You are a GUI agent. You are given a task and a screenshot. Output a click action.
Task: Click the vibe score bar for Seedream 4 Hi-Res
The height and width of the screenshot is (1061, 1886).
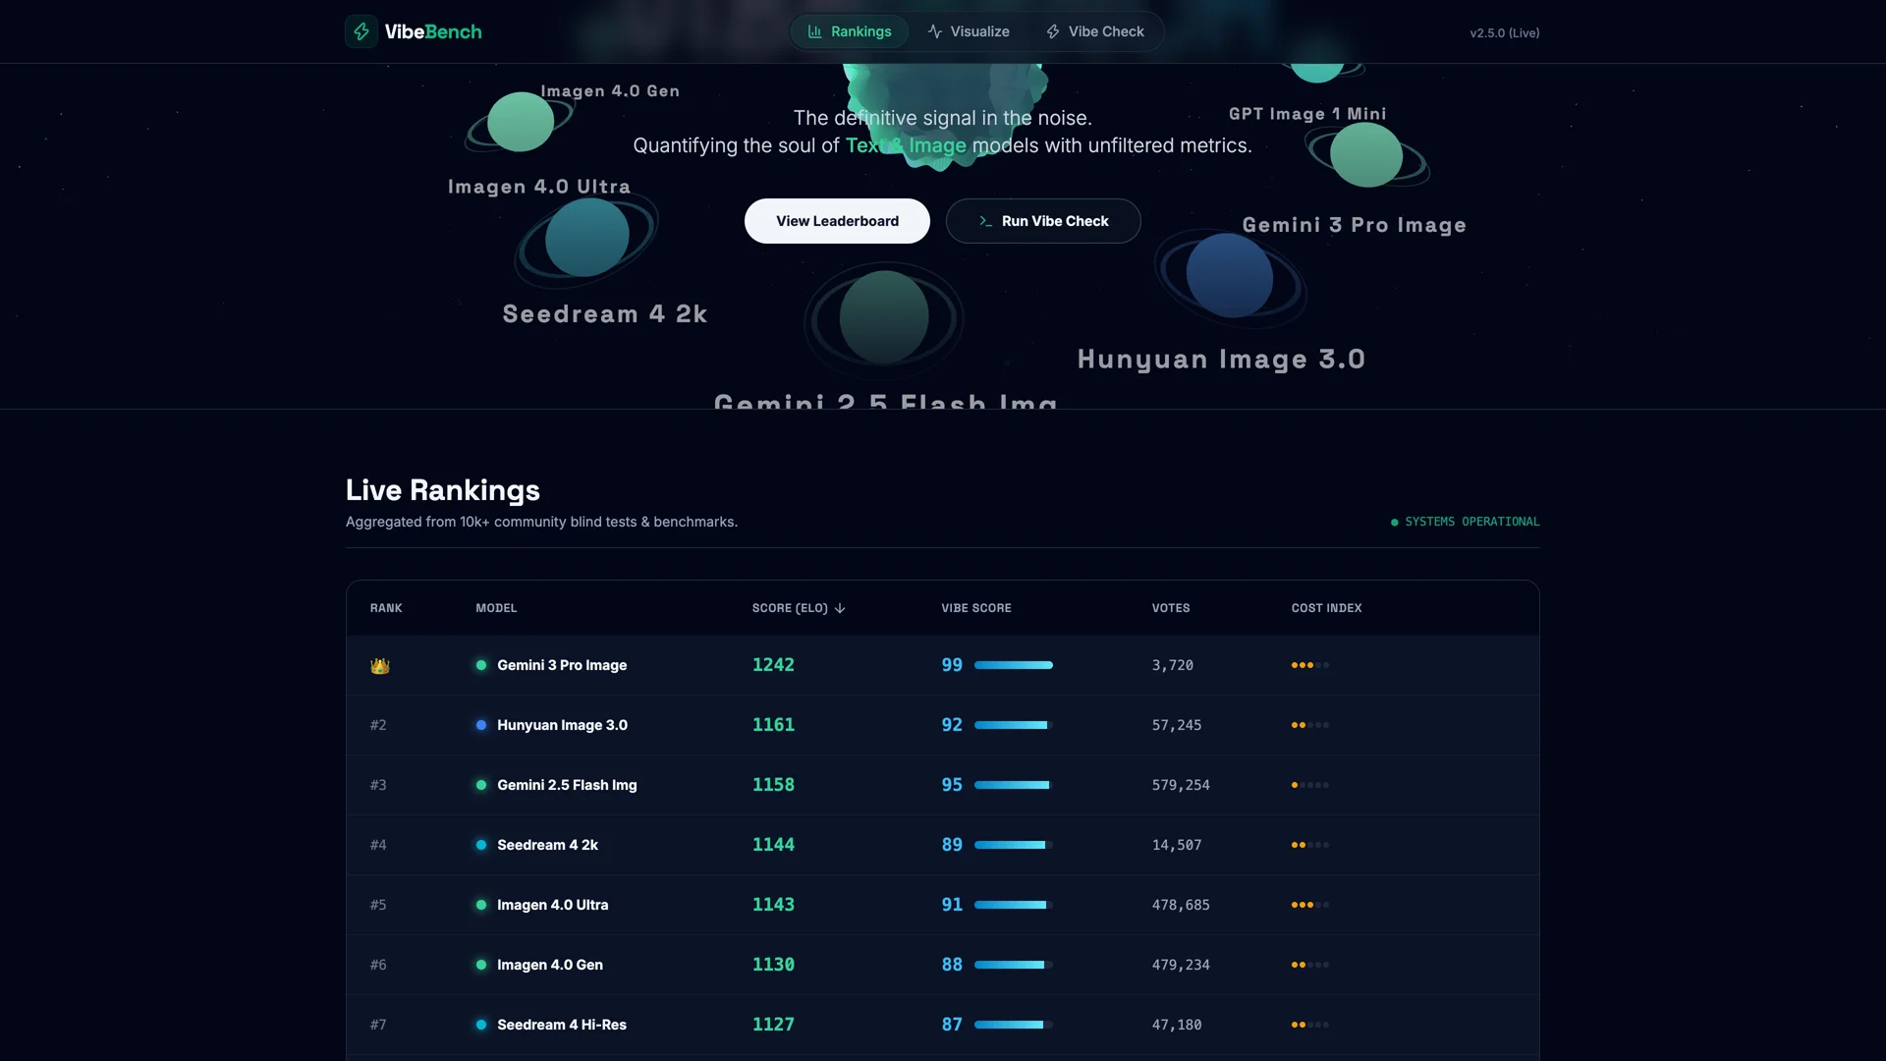coord(1014,1025)
